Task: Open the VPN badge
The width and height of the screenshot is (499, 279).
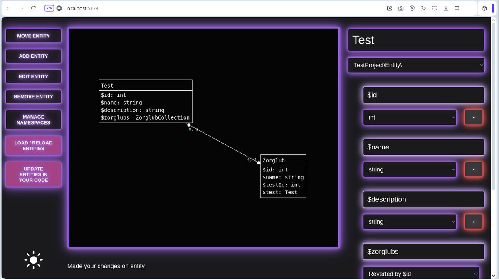Action: (49, 8)
